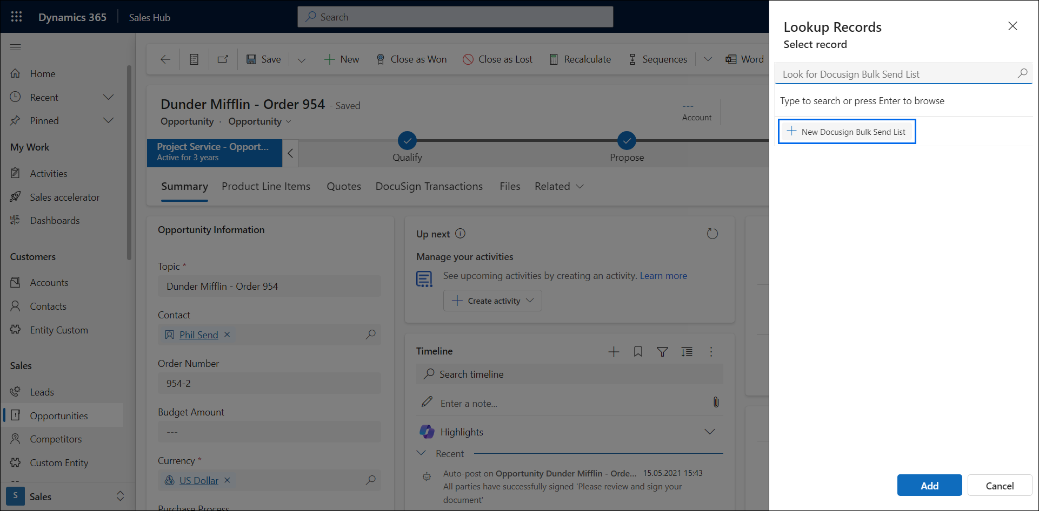Viewport: 1039px width, 511px height.
Task: Click the back arrow in command bar
Action: pyautogui.click(x=165, y=59)
